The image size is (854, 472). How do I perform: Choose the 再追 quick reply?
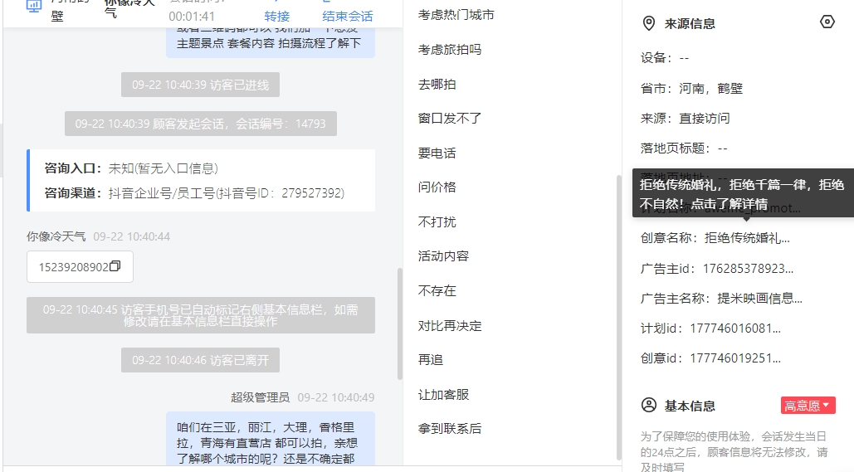430,360
